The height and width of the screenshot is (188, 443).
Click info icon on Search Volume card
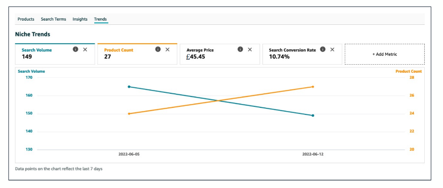coord(75,49)
